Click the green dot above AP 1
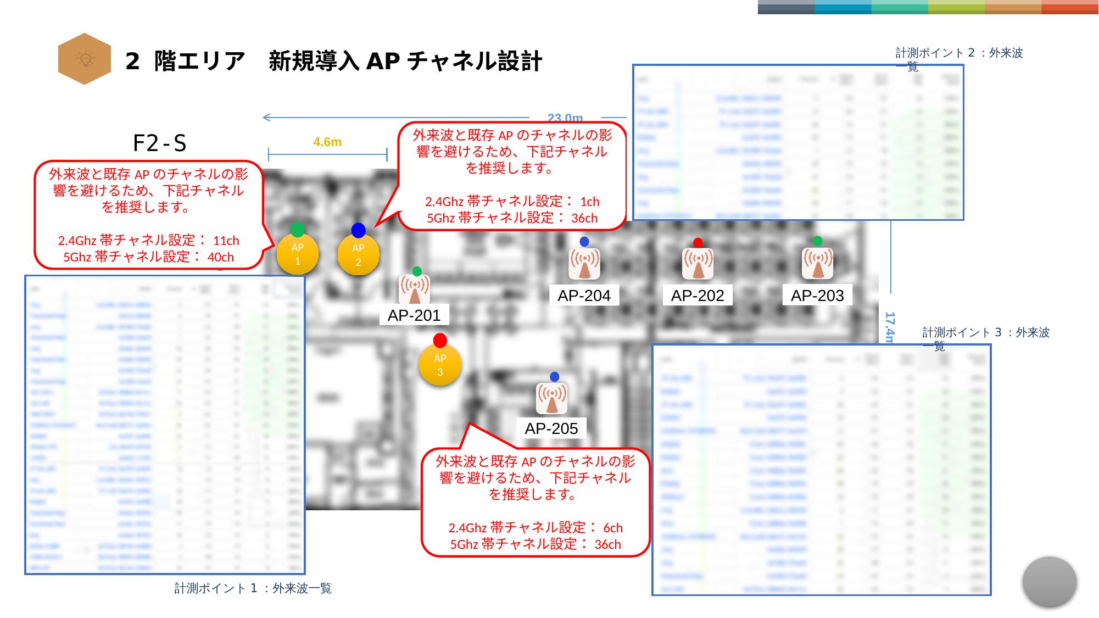 point(297,229)
